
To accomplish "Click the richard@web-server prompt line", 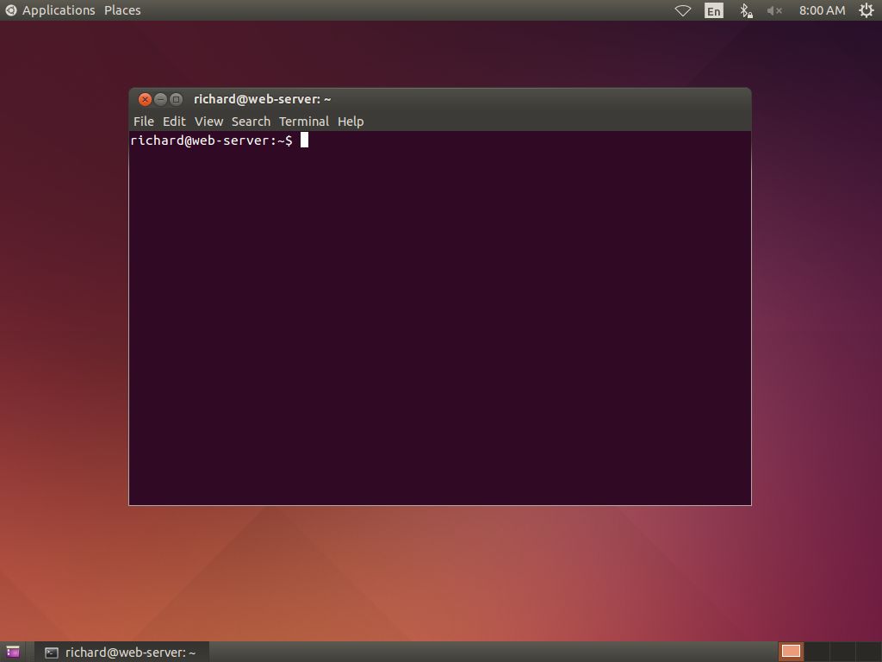I will point(211,141).
